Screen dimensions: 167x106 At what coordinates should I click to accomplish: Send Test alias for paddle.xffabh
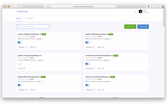pyautogui.click(x=91, y=47)
